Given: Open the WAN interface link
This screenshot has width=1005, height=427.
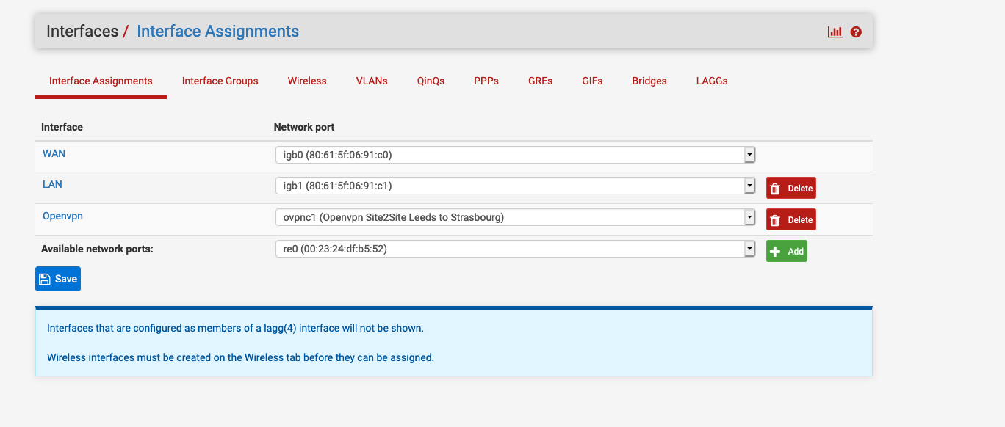Looking at the screenshot, I should click(54, 153).
